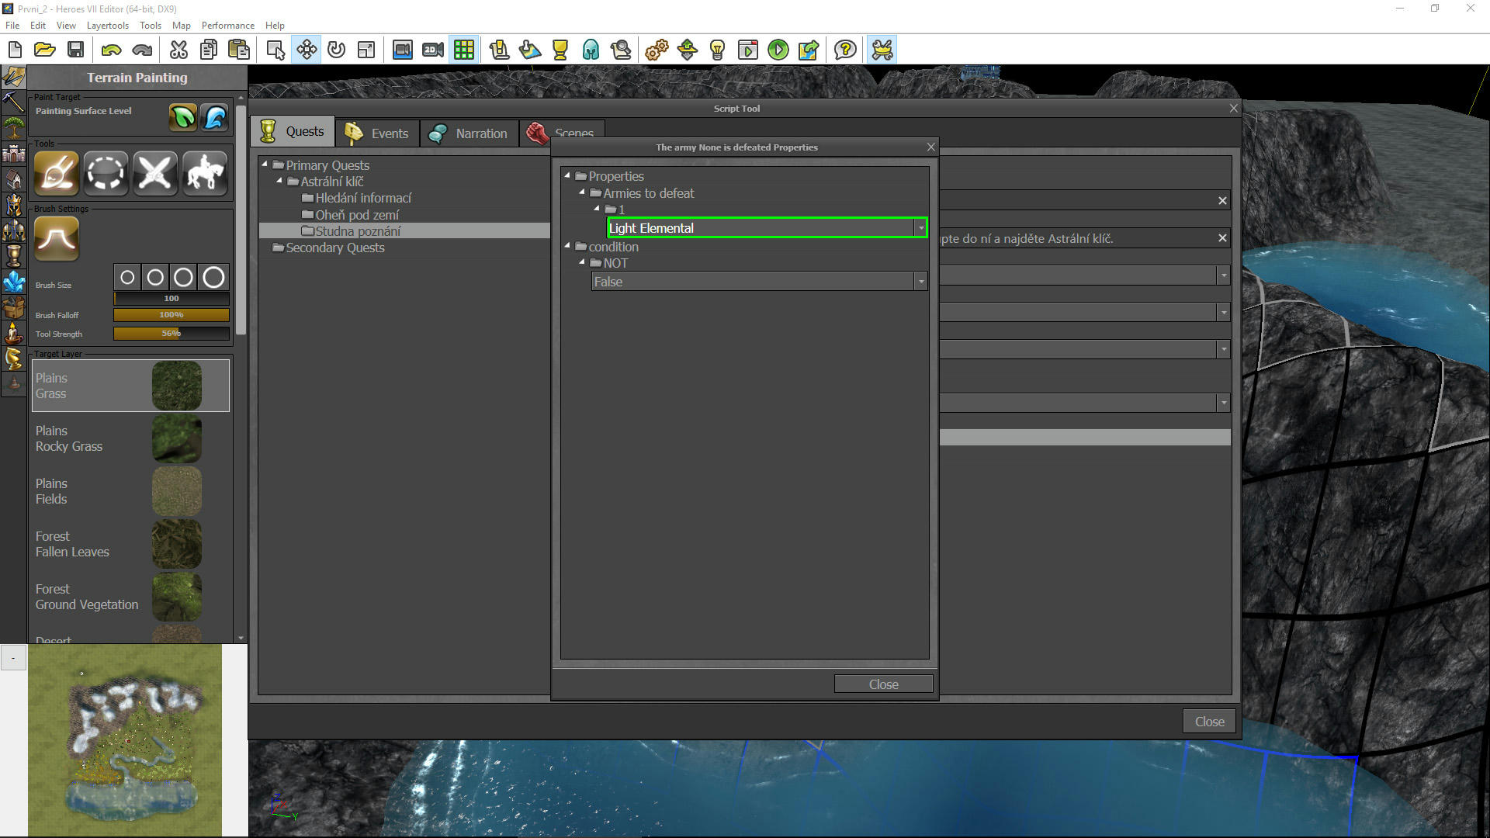Activate the Move arrows tool
Screen dimensions: 1490x838
[x=307, y=50]
